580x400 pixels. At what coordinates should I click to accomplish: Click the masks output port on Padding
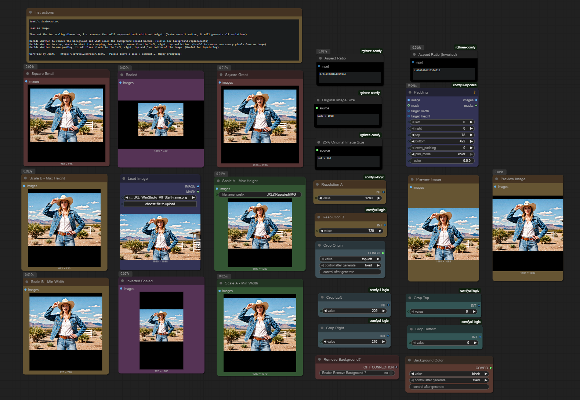click(476, 106)
